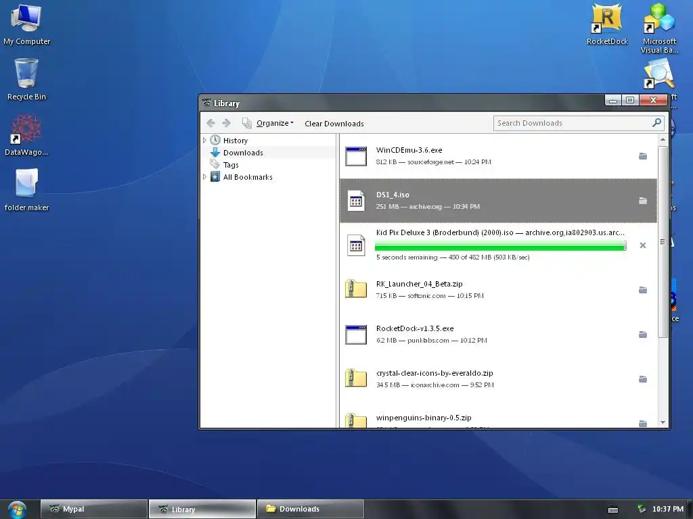Screen dimensions: 693x519
Task: Select Downloads in the sidebar
Action: click(243, 153)
